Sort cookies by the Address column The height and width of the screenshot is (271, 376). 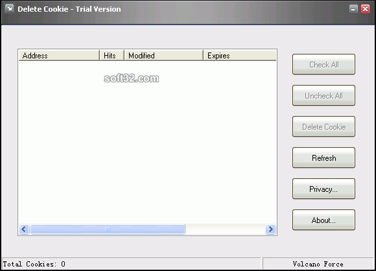coord(59,55)
